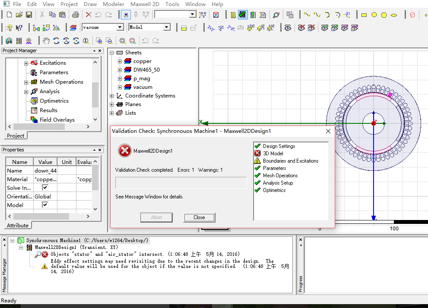Click the New project icon
This screenshot has height=308, width=428.
pos(9,14)
